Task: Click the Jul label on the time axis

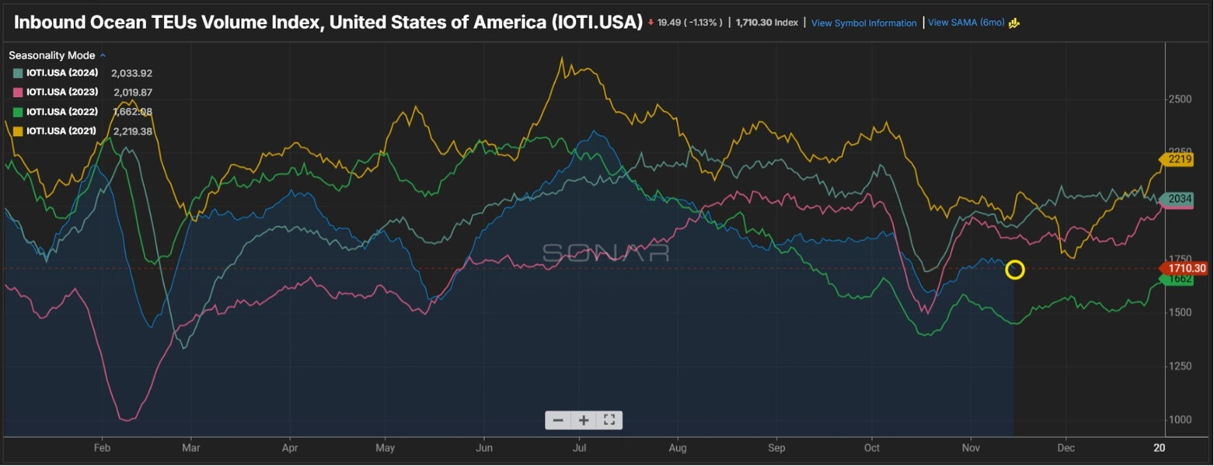Action: pos(578,448)
